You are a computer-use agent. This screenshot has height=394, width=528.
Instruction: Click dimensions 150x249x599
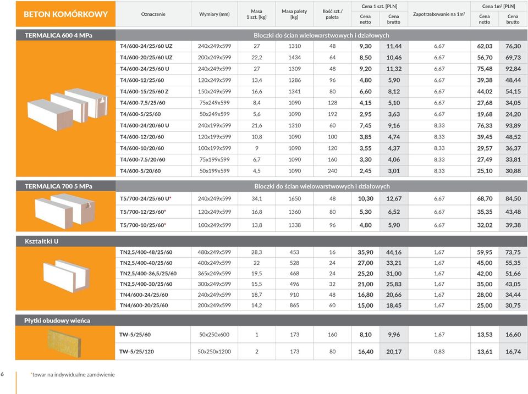214,92
